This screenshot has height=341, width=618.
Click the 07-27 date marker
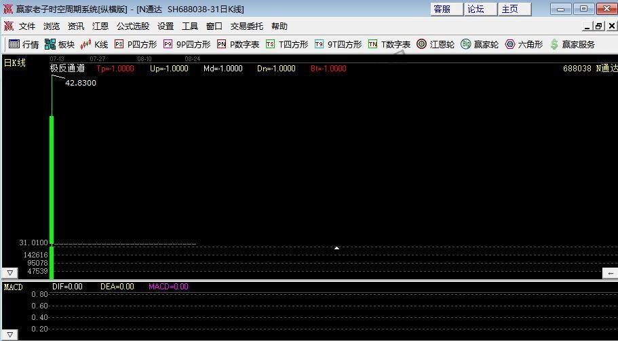98,59
